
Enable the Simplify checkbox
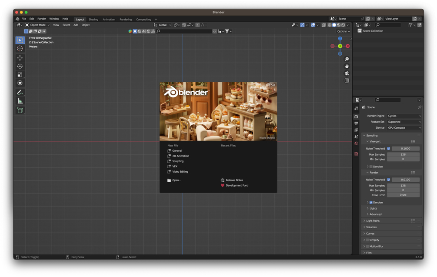click(x=367, y=240)
